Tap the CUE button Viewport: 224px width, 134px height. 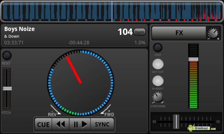[43, 125]
